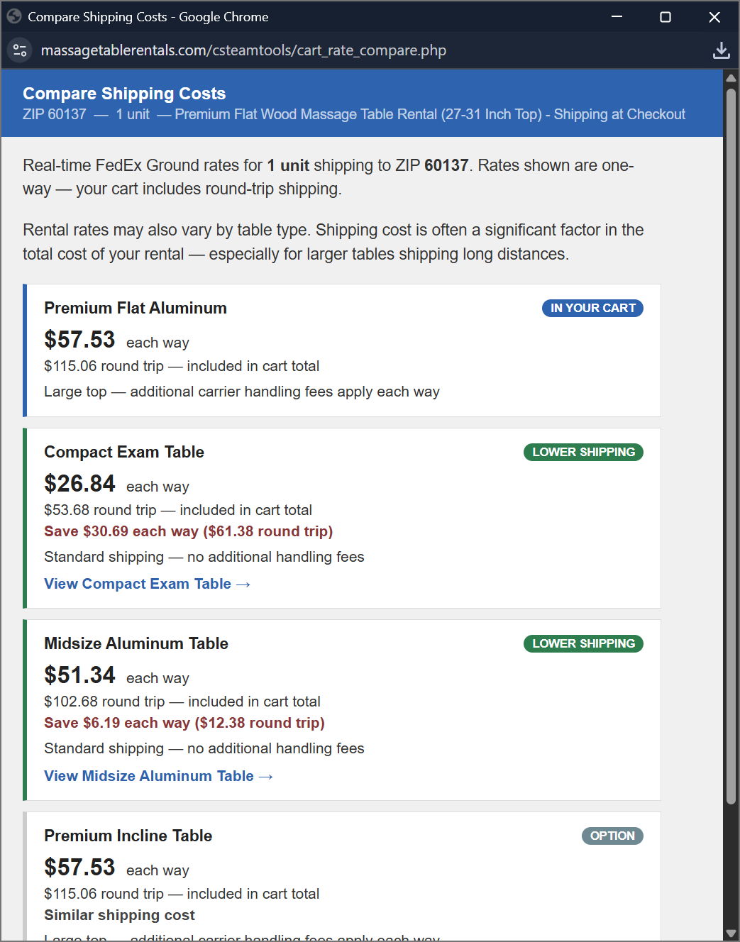
Task: Click the LOWER SHIPPING badge on Compact Exam Table
Action: click(x=583, y=452)
